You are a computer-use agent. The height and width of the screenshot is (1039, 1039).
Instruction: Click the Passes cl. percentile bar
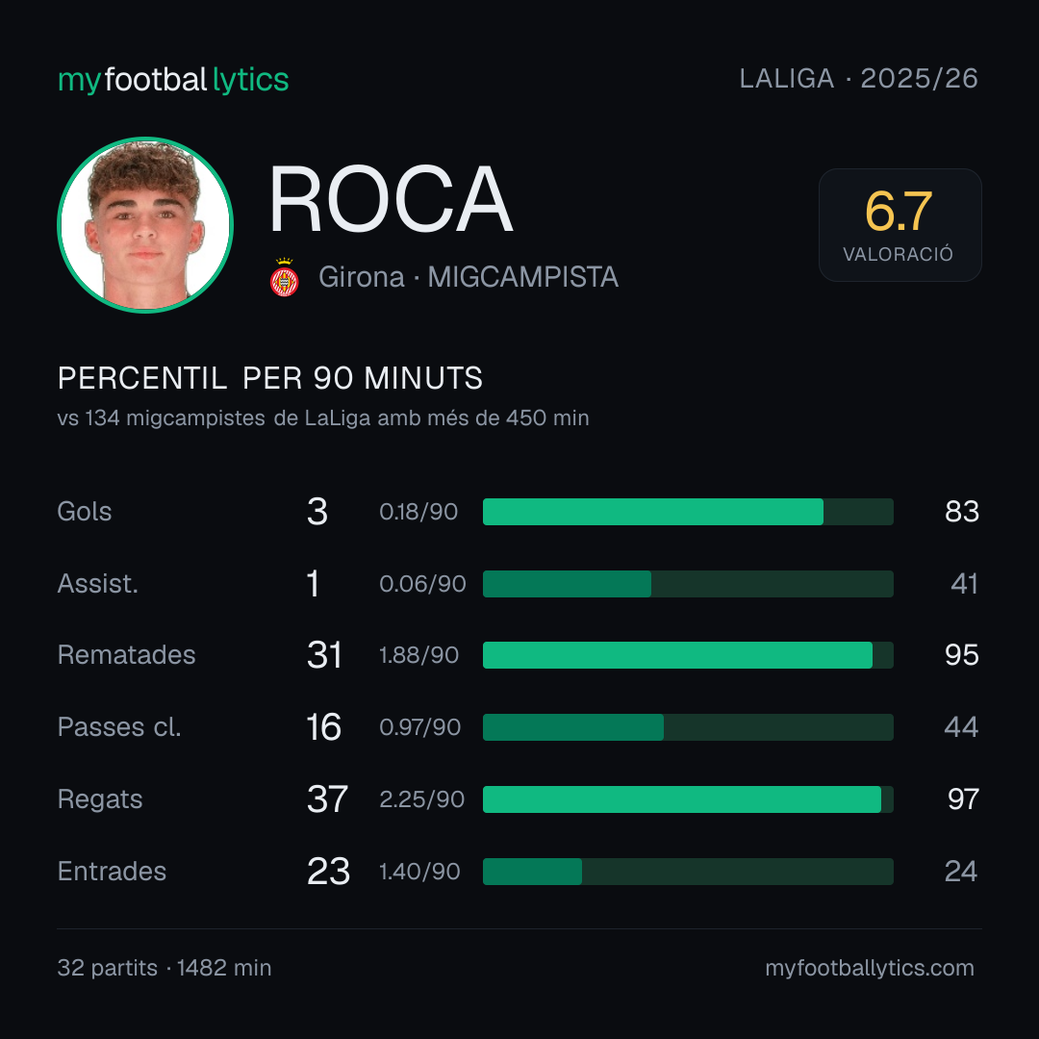tap(688, 727)
